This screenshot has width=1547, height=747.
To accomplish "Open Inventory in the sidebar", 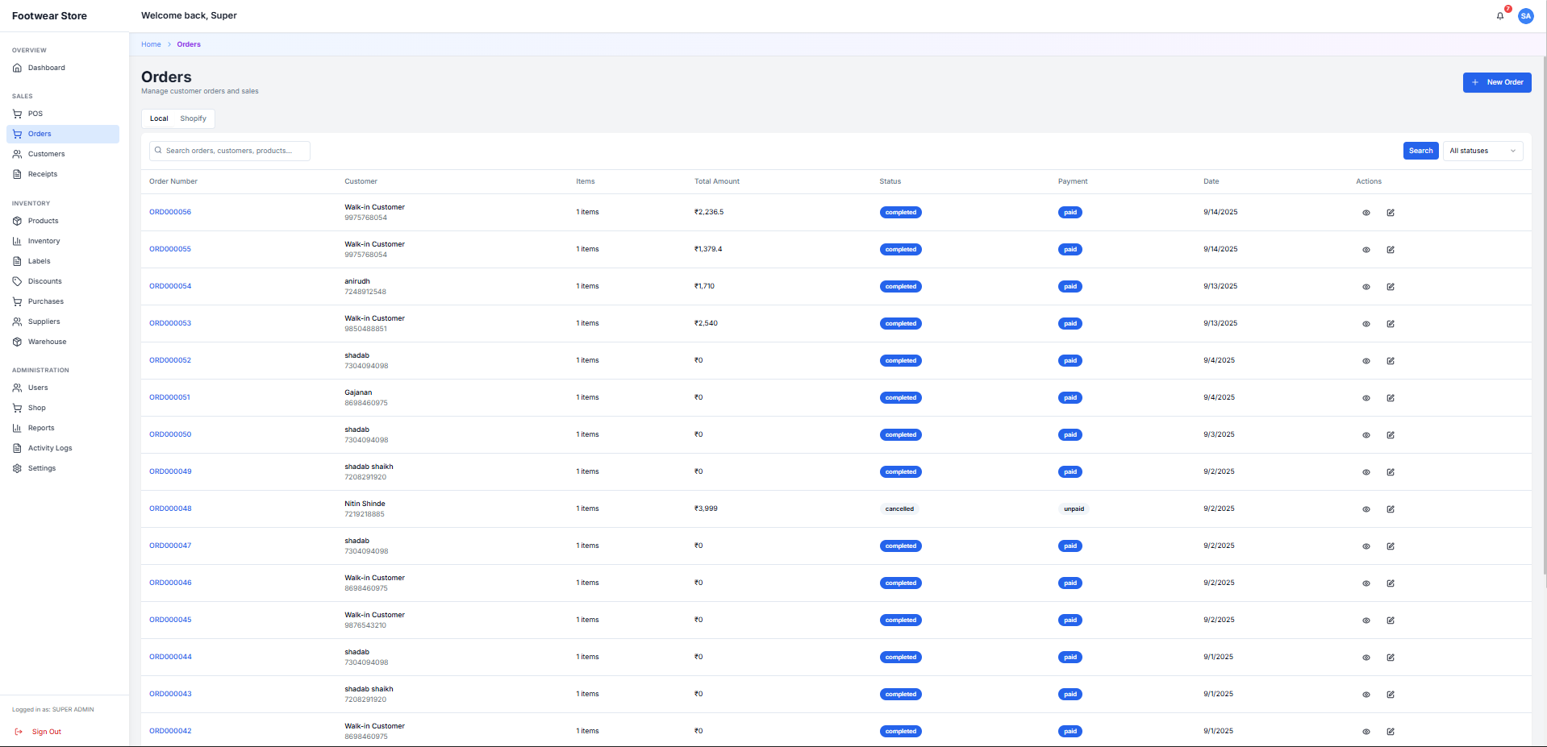I will click(x=63, y=241).
